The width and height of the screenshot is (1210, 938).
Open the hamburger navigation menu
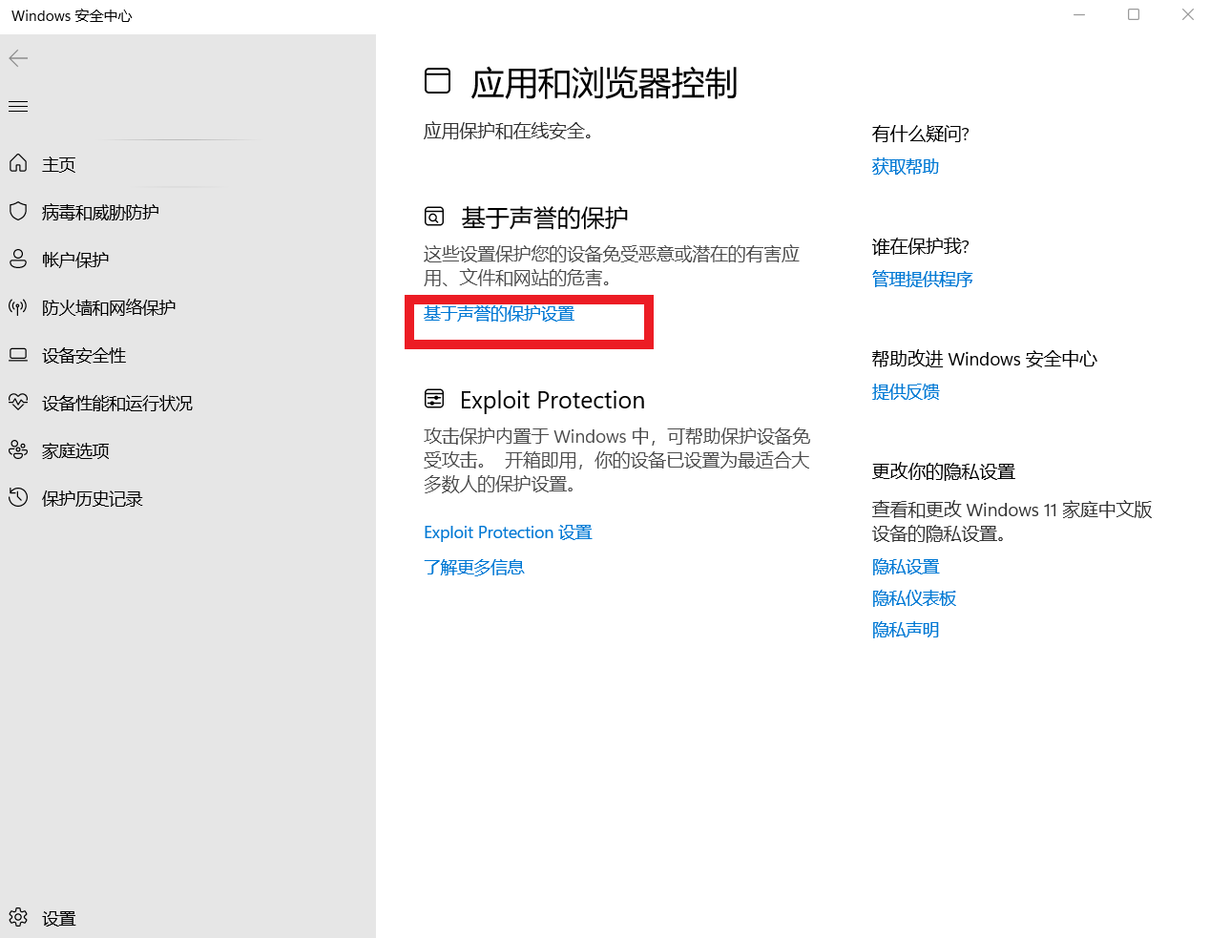point(18,106)
